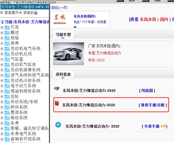Expand the 制动系统 tree node

pyautogui.click(x=2, y=118)
